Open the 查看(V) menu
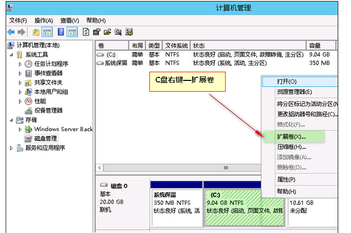351x233 pixels. click(x=70, y=20)
